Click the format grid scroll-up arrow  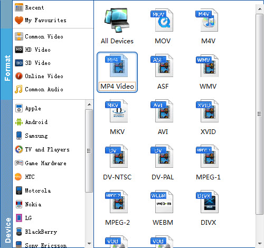pyautogui.click(x=260, y=9)
